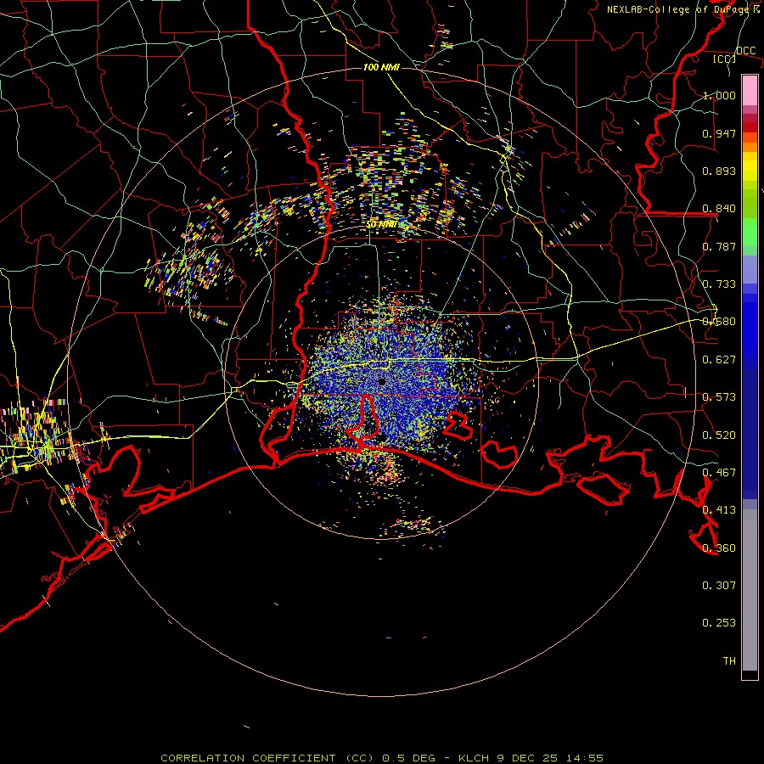Click the 1.000 legend value

[x=719, y=95]
